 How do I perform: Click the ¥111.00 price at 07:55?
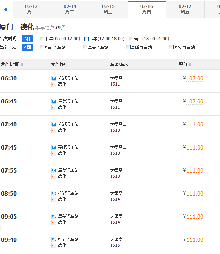pyautogui.click(x=193, y=170)
